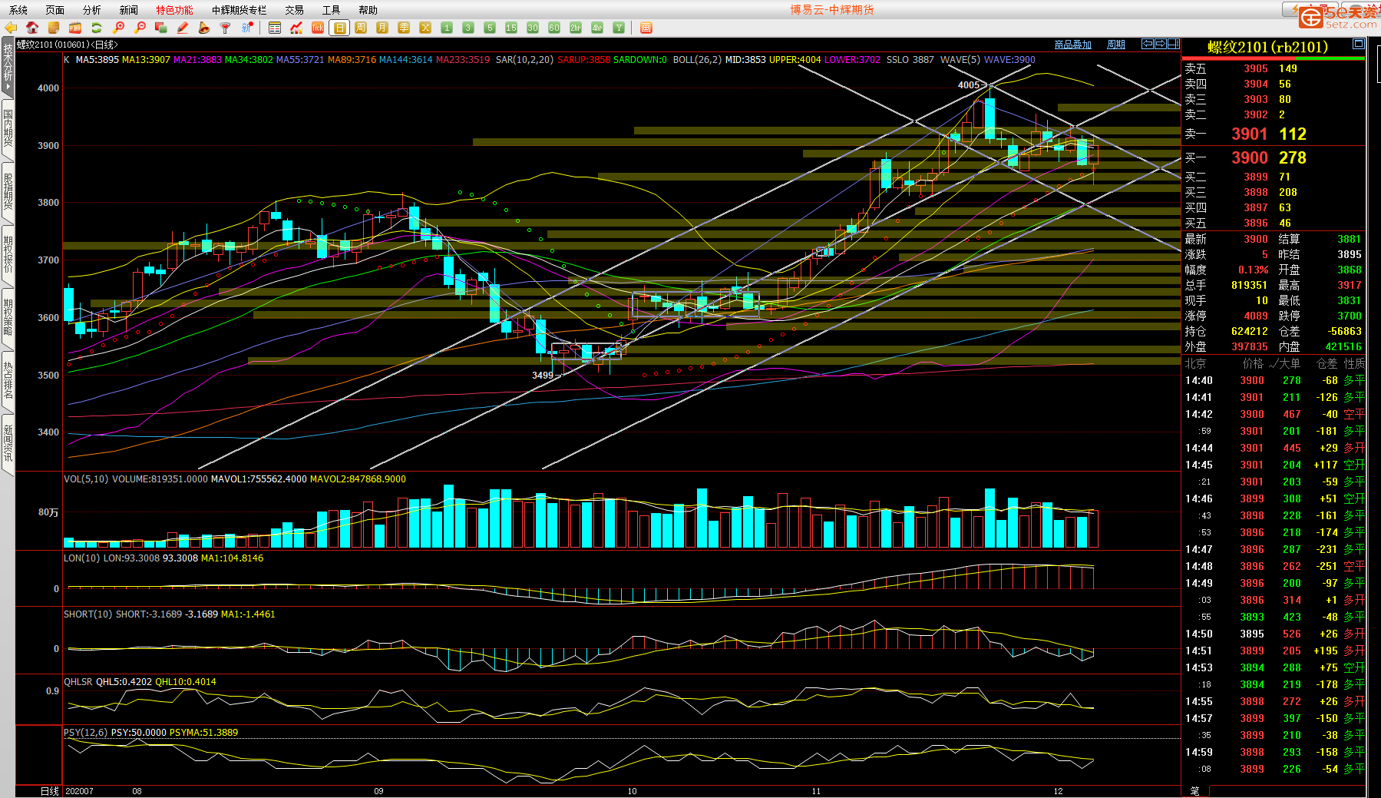The height and width of the screenshot is (798, 1381).
Task: Click the 60-minute period icon
Action: (x=554, y=28)
